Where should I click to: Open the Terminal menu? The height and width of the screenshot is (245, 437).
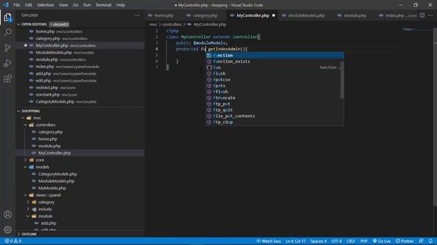(103, 5)
